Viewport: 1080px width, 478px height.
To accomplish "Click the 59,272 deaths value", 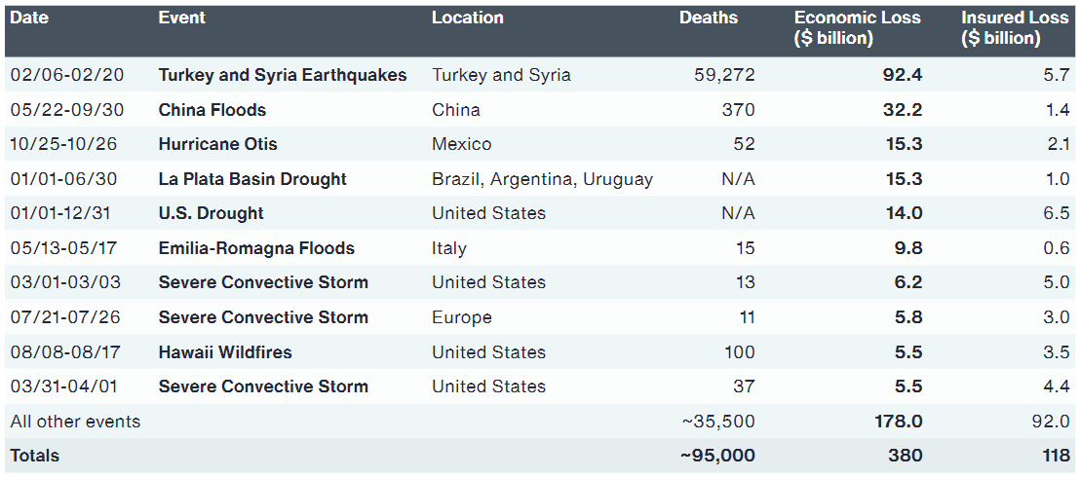I will pyautogui.click(x=724, y=75).
